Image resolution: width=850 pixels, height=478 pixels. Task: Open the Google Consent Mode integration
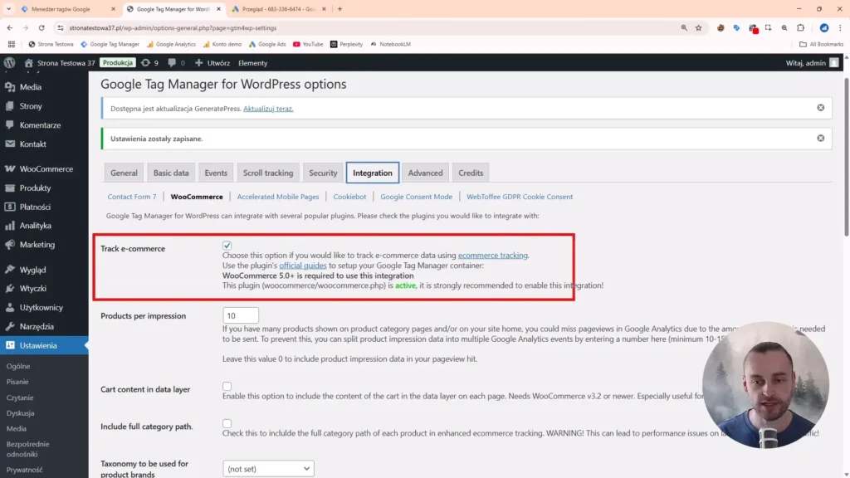pos(417,197)
